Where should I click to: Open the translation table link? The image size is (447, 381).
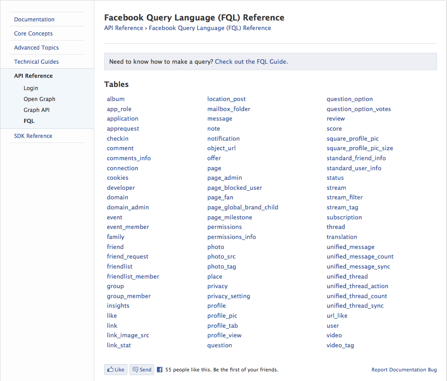point(342,237)
